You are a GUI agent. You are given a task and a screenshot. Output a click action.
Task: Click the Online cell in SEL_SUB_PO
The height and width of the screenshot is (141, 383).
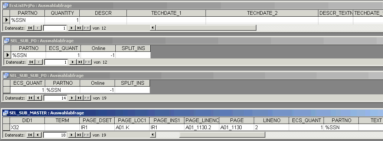click(x=98, y=55)
